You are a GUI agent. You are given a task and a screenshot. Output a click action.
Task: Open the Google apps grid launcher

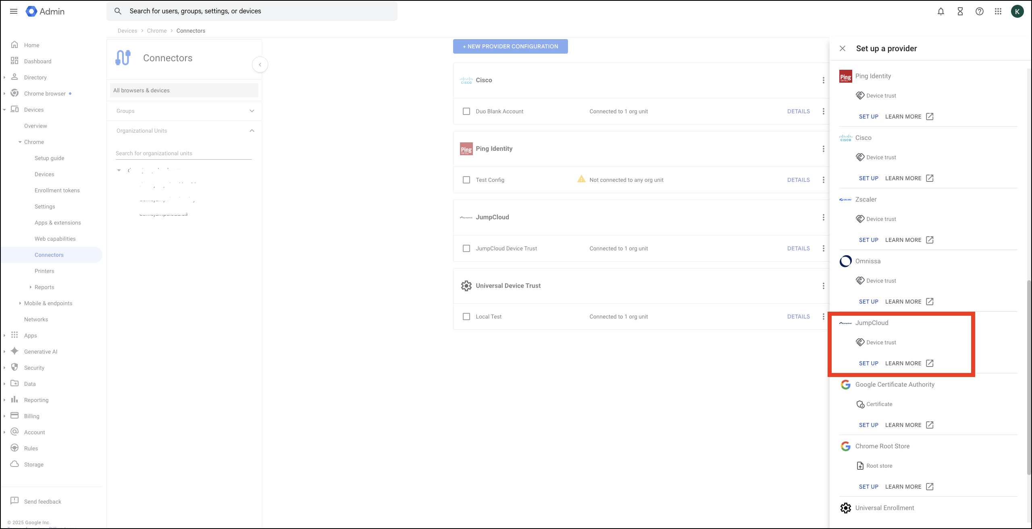tap(998, 11)
